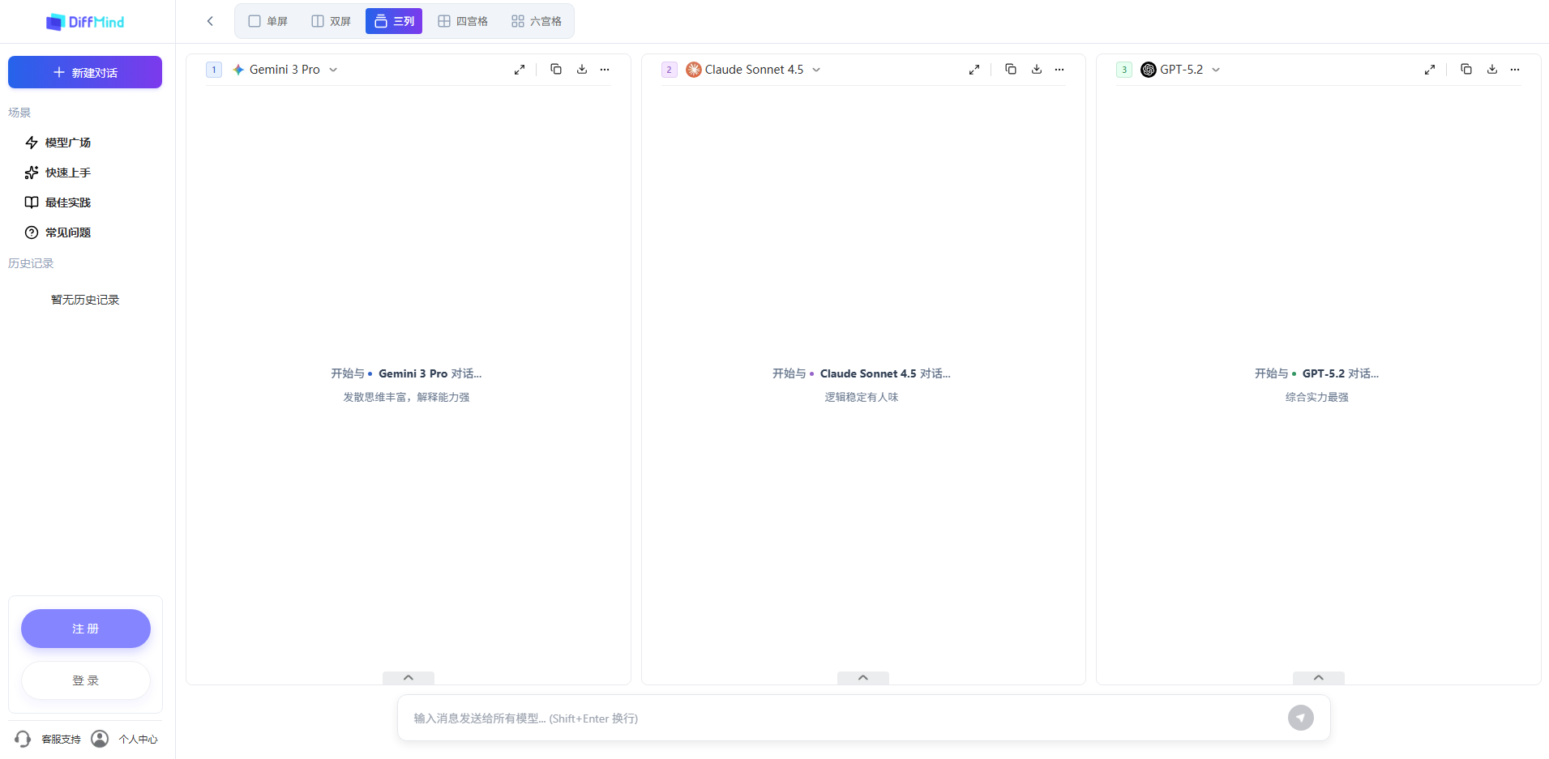Click the send message arrow icon

(x=1300, y=718)
